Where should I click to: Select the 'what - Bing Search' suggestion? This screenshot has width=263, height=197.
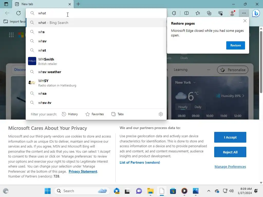pyautogui.click(x=96, y=23)
